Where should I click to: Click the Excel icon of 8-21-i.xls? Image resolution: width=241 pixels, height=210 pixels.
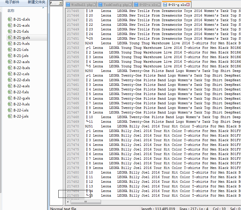(10, 49)
